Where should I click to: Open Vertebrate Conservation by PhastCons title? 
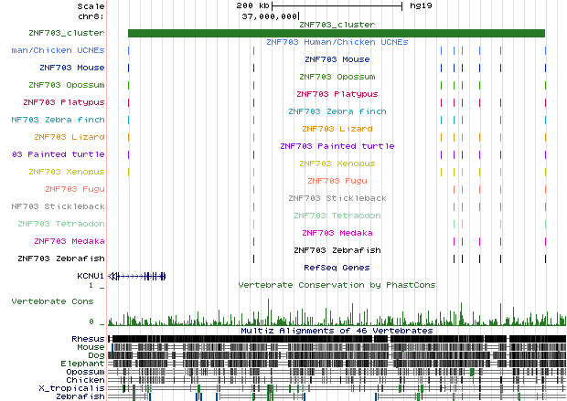(x=336, y=285)
